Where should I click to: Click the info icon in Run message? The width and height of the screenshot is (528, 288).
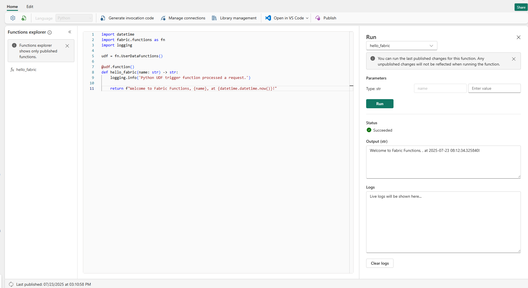pyautogui.click(x=372, y=58)
